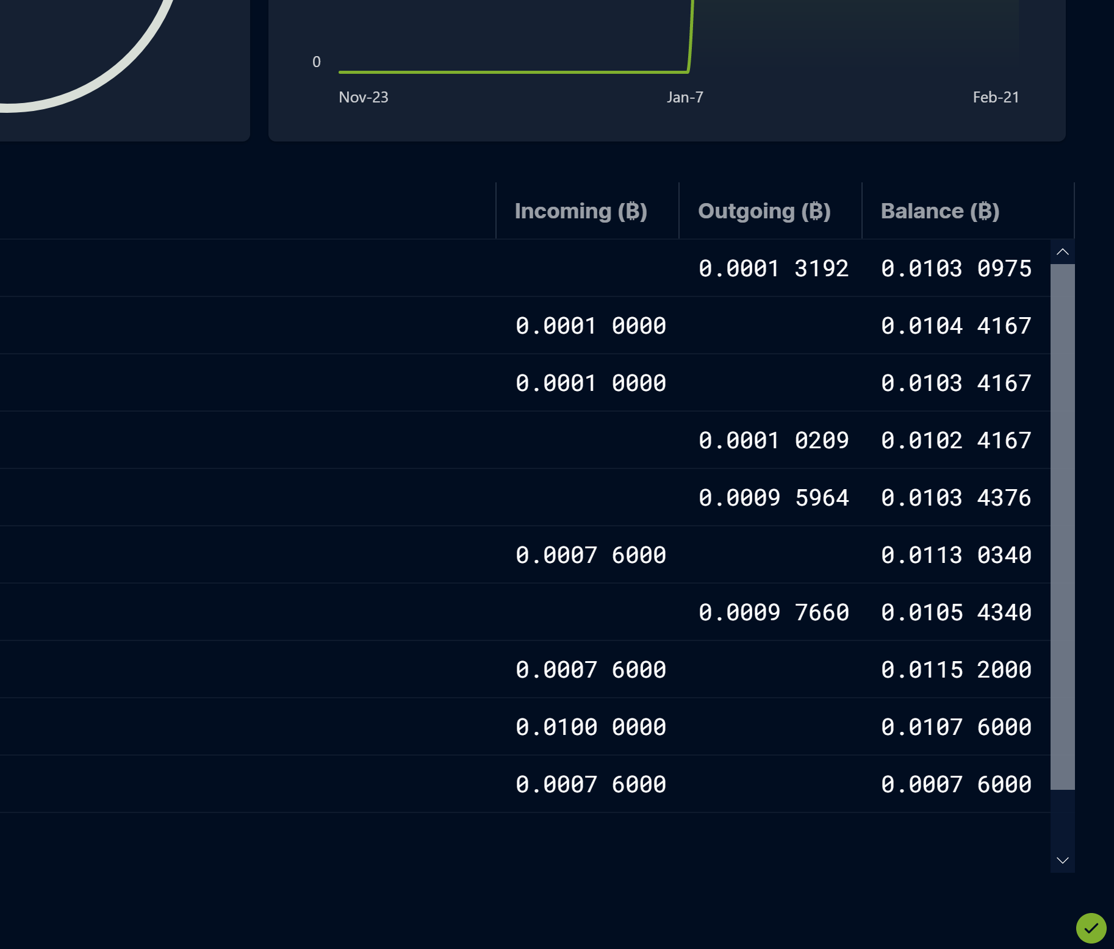The width and height of the screenshot is (1114, 949).
Task: Select outgoing amount 0.0009 7660
Action: (774, 612)
